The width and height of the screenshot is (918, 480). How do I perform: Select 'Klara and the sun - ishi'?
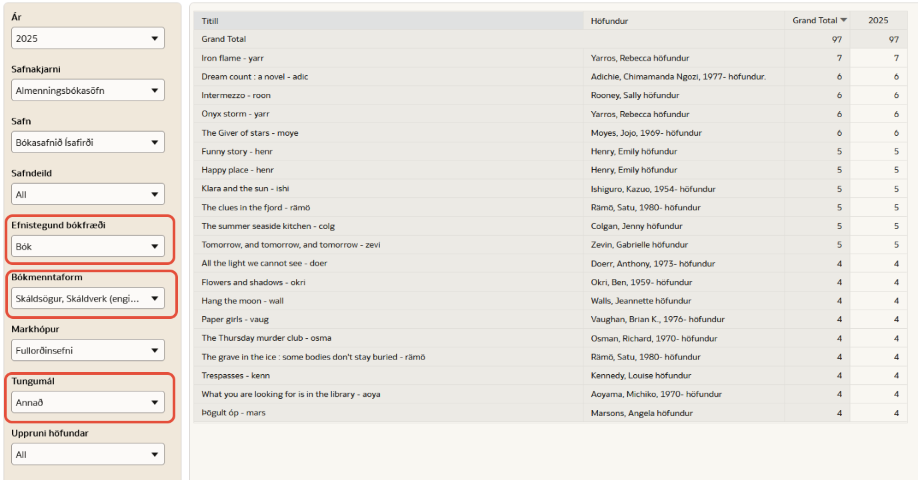[x=245, y=188]
